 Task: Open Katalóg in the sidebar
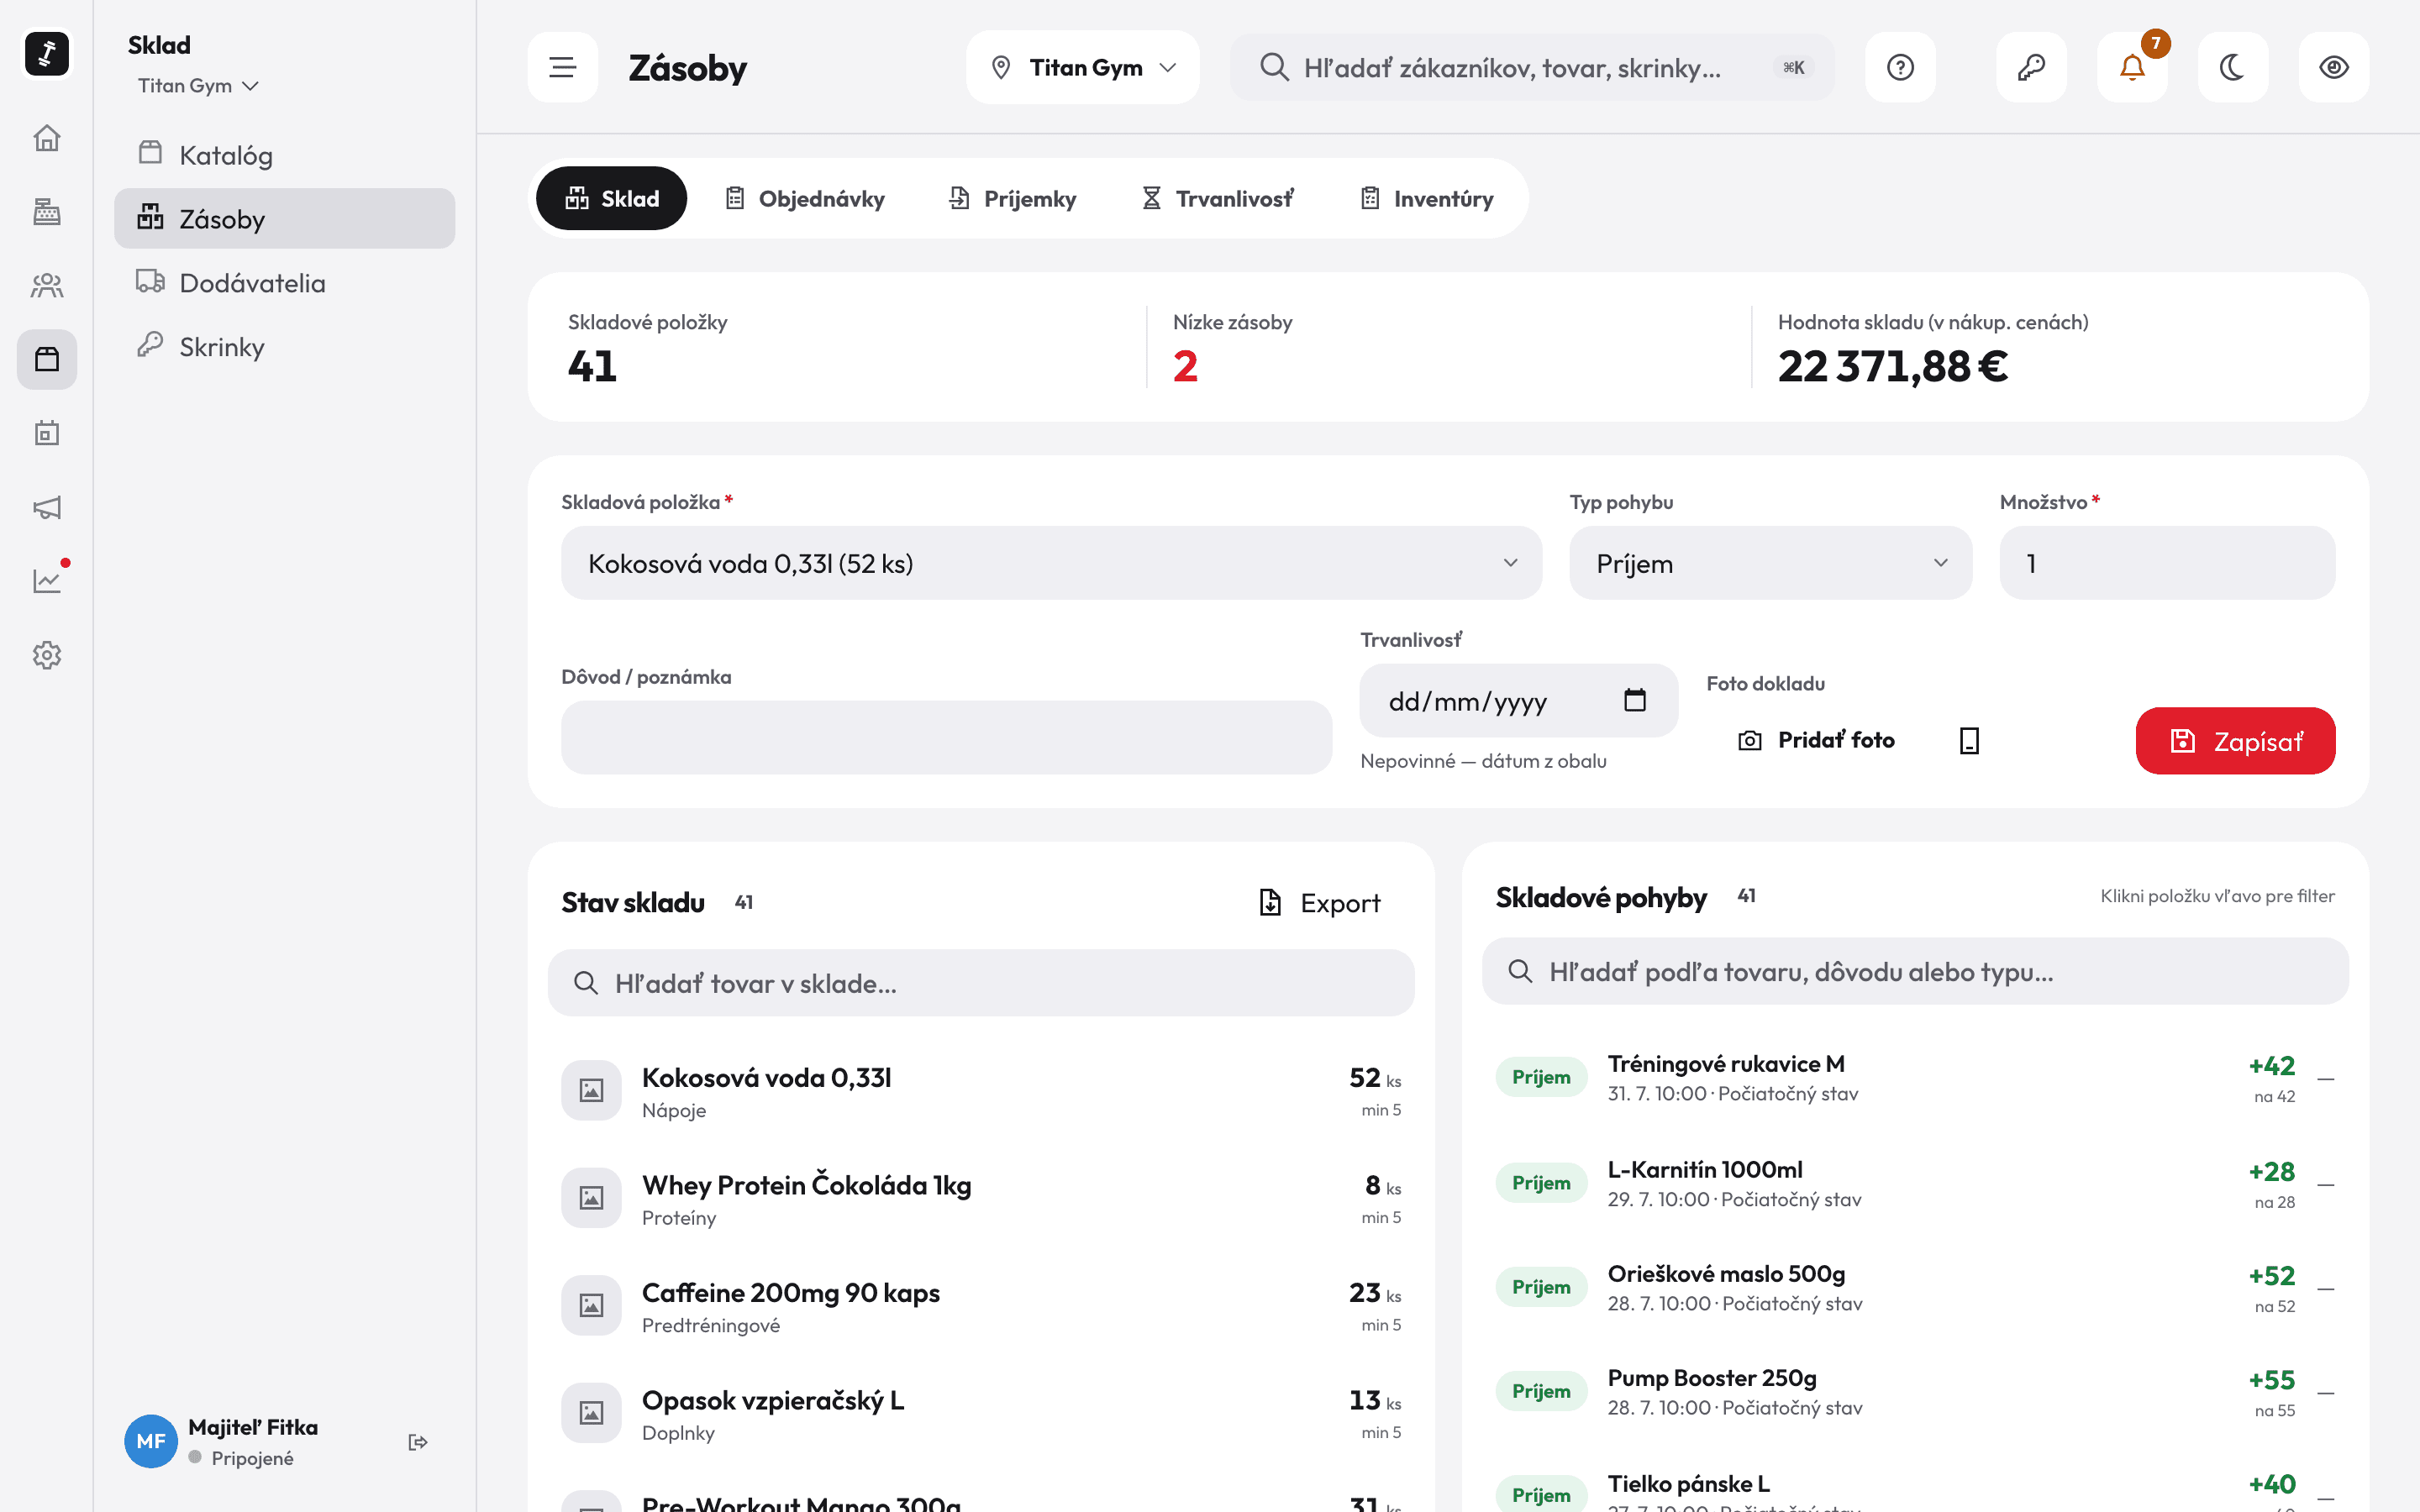pos(284,155)
